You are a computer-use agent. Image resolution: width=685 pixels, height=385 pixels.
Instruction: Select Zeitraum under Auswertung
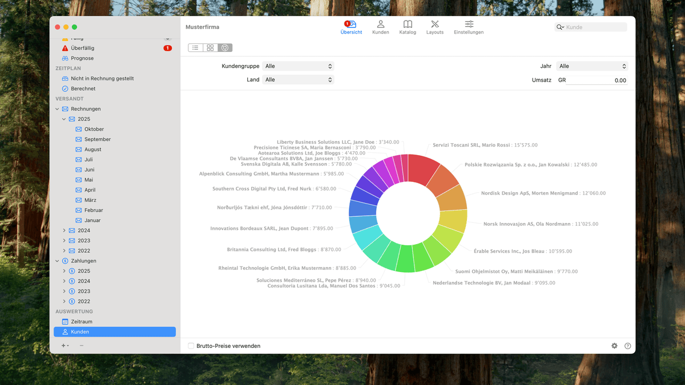[82, 322]
